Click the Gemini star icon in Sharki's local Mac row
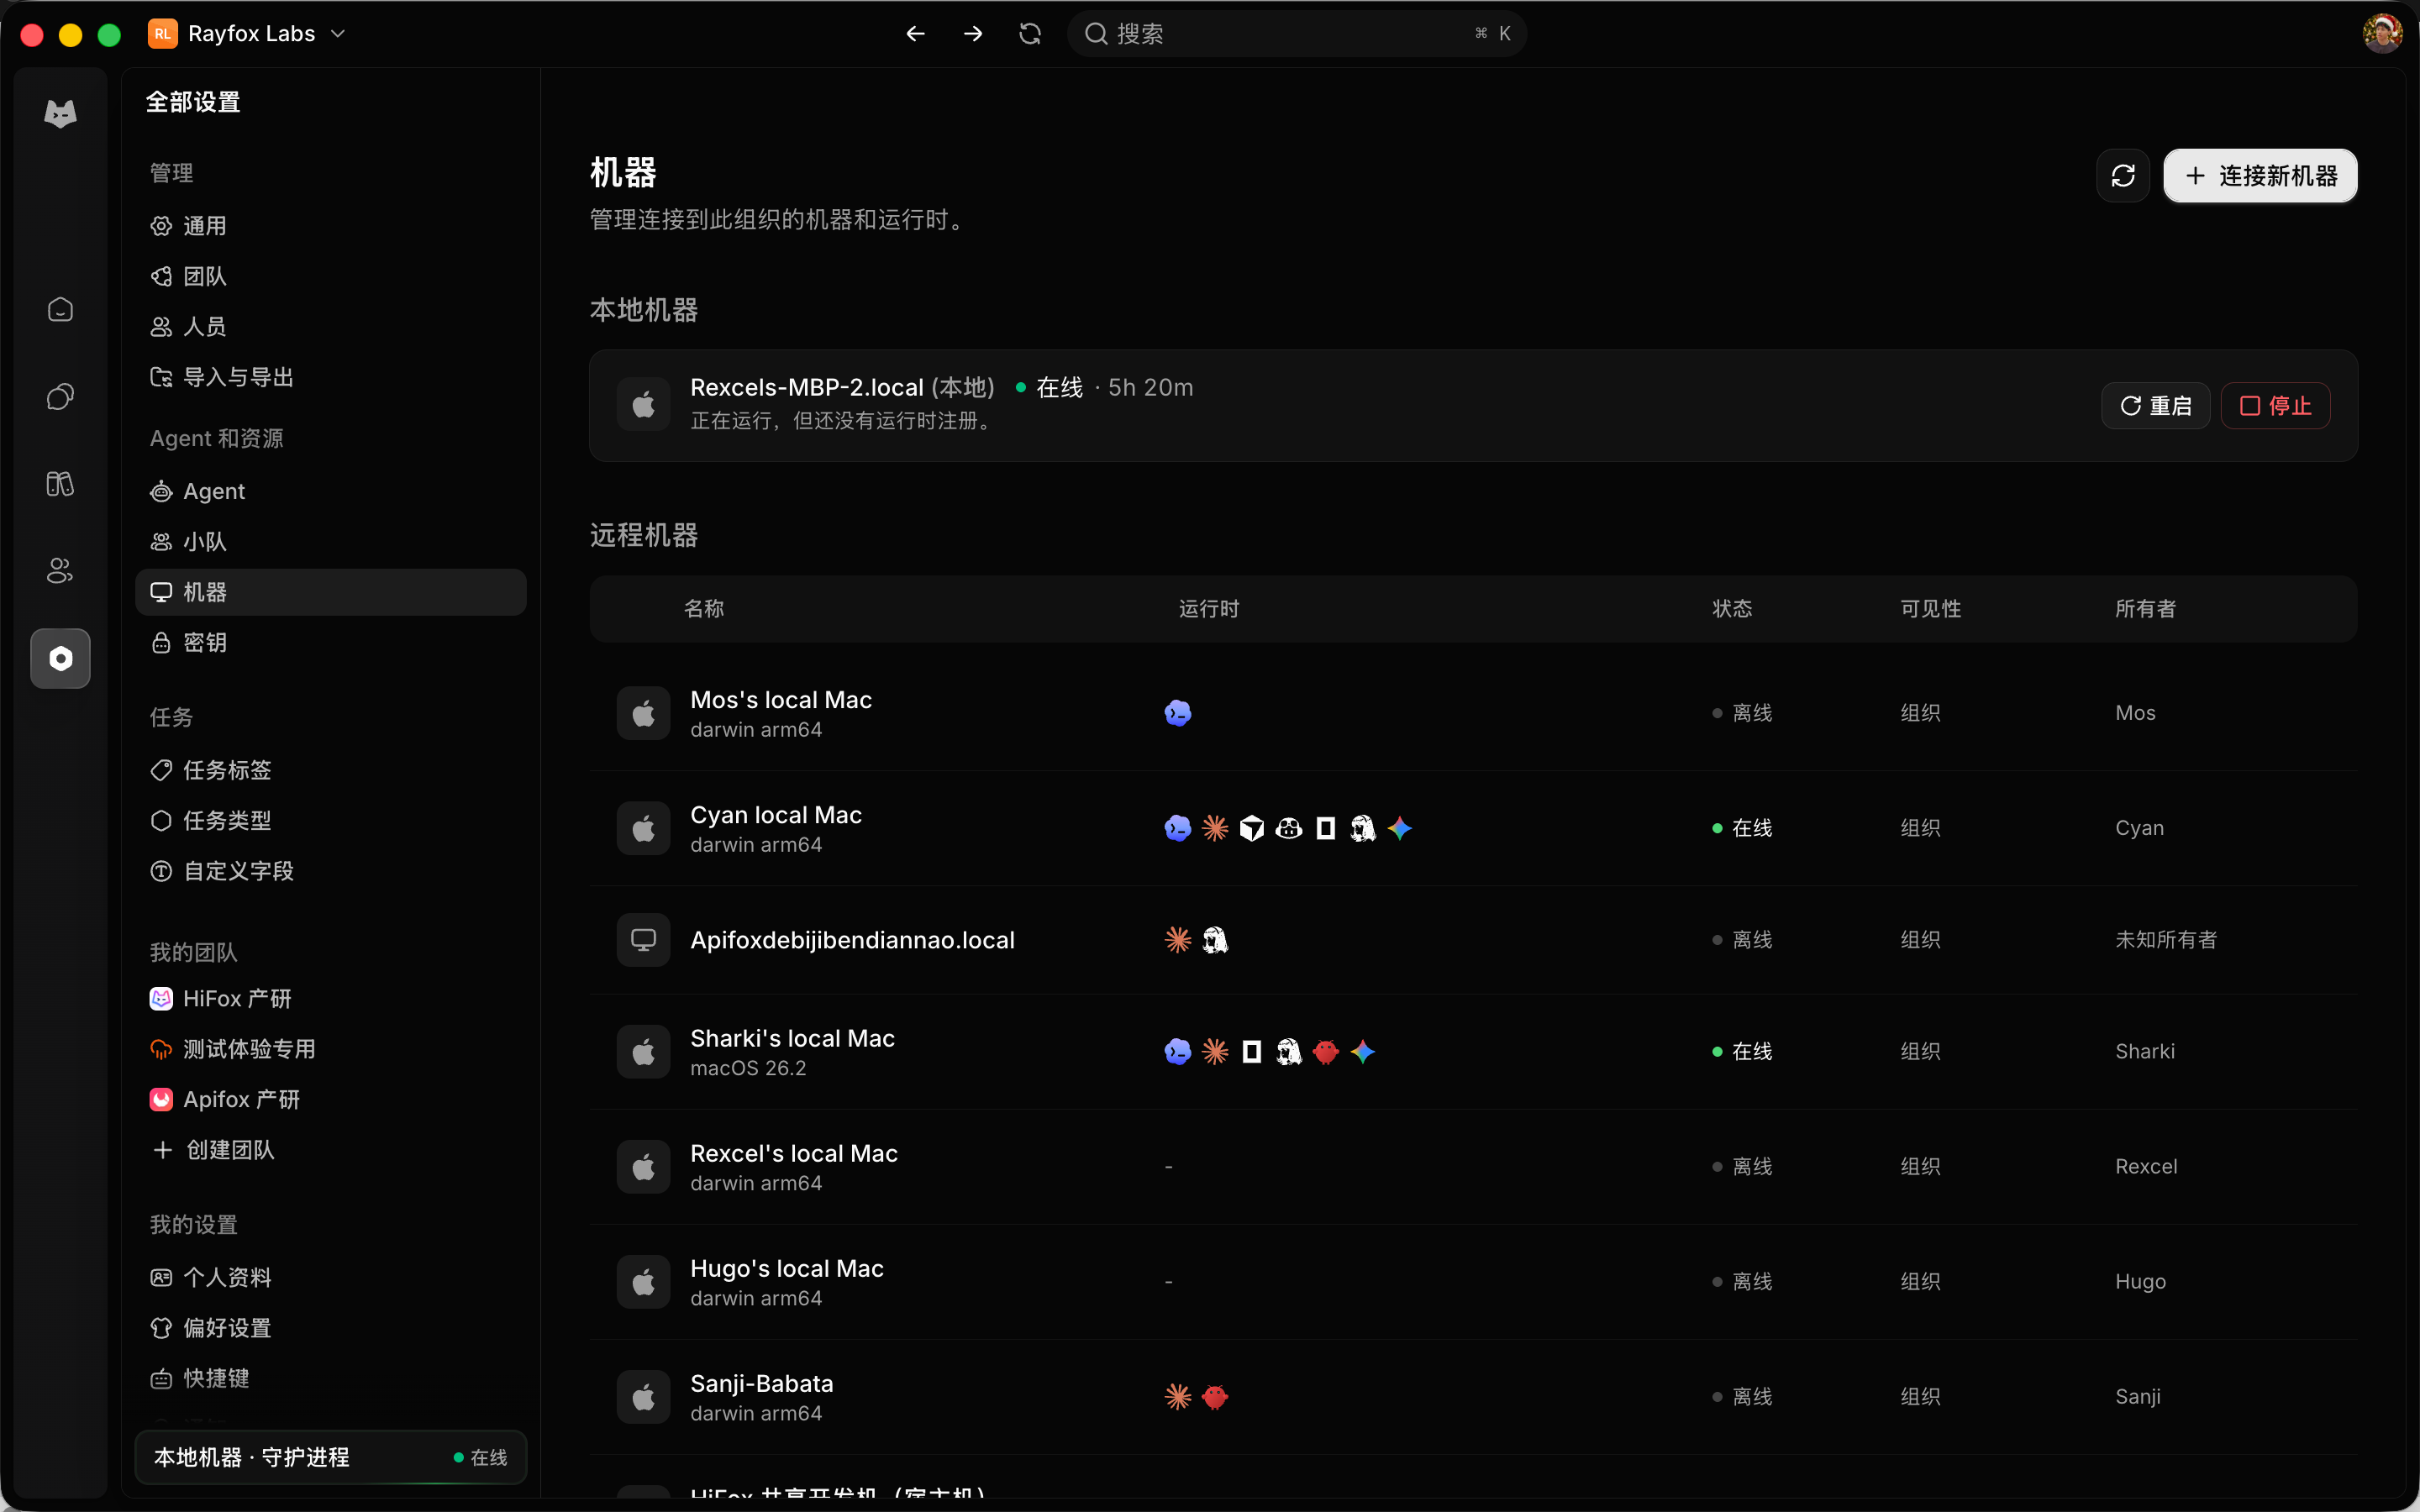The height and width of the screenshot is (1512, 2420). [x=1363, y=1052]
